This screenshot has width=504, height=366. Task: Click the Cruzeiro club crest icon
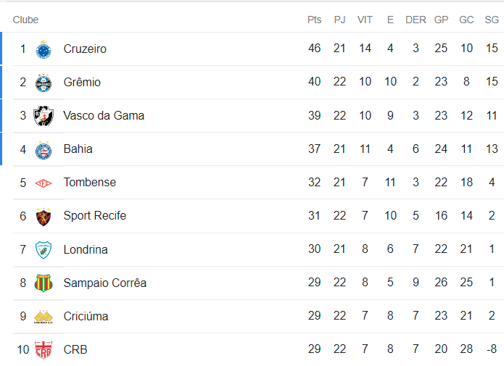[44, 49]
